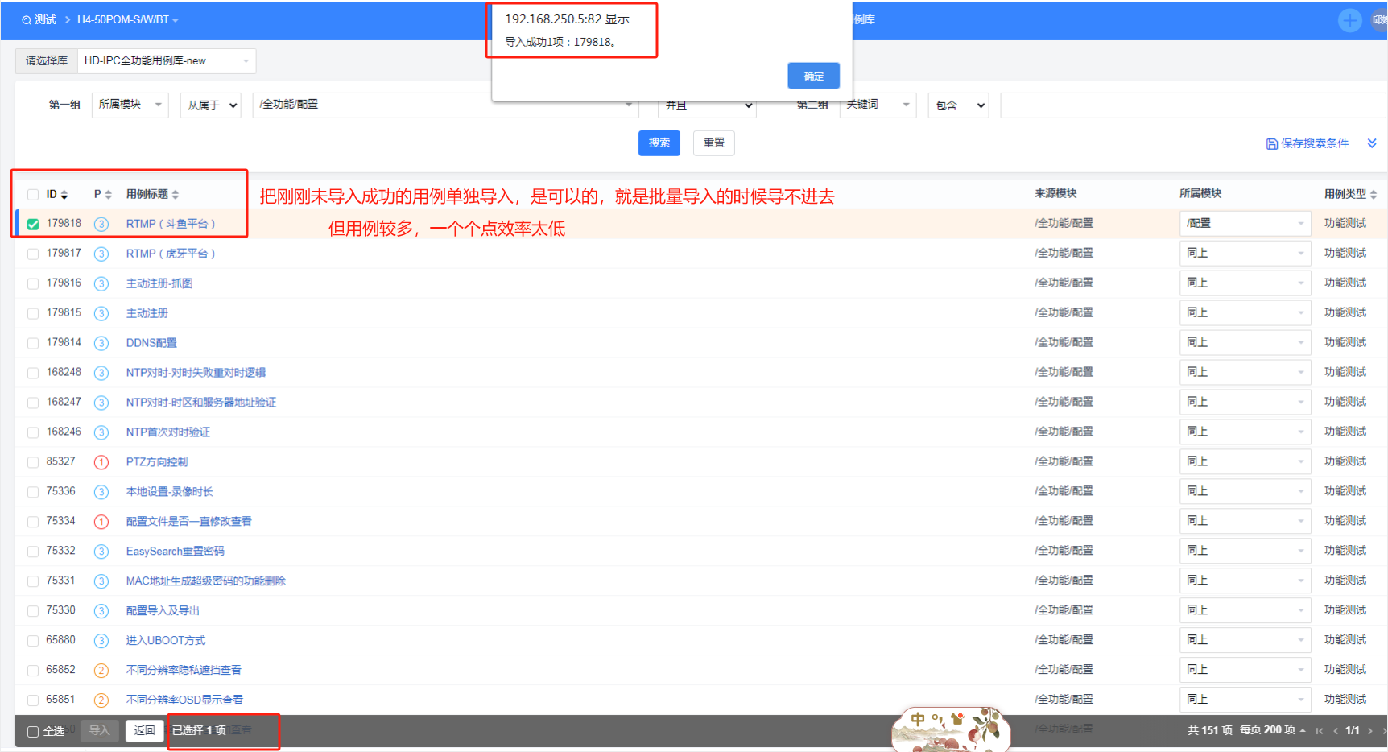The height and width of the screenshot is (752, 1388).
Task: Click the 保存搜索条件 link
Action: [x=1315, y=144]
